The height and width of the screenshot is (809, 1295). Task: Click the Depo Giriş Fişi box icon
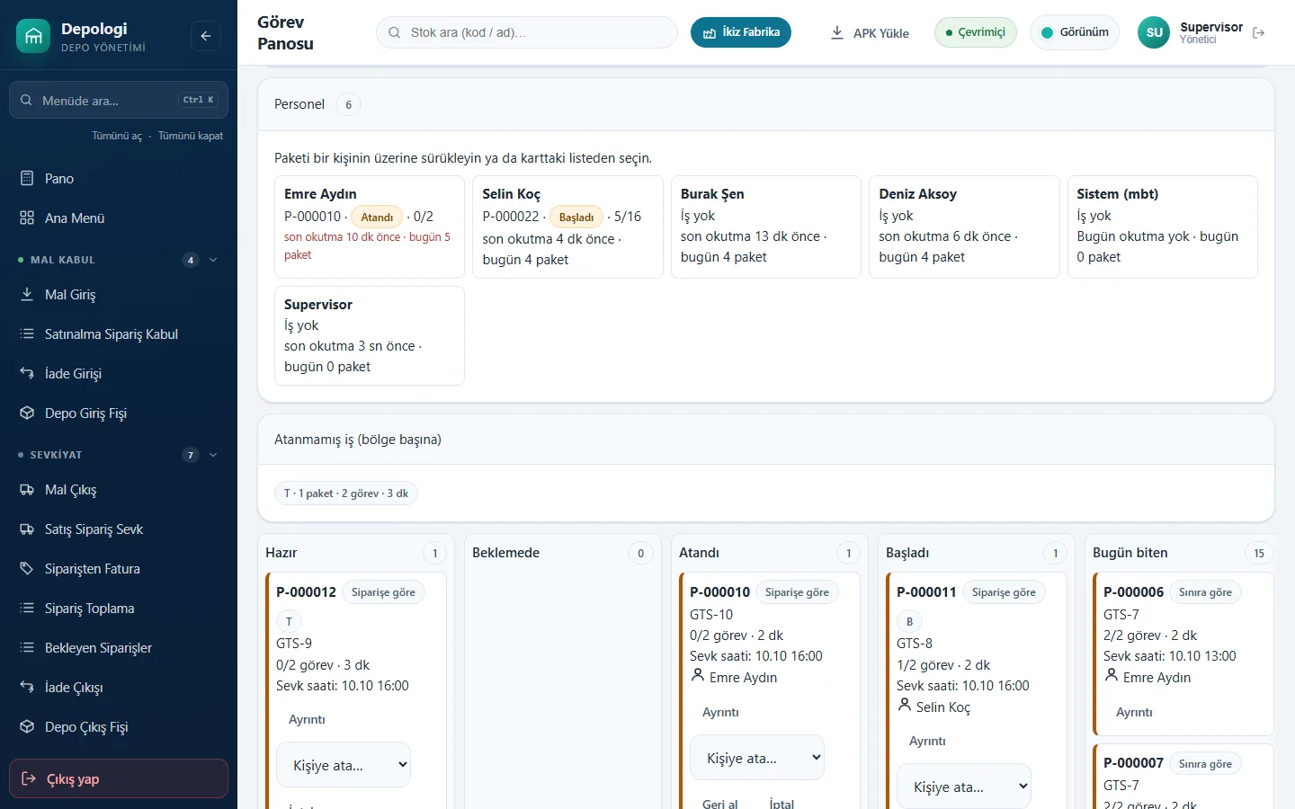click(27, 413)
